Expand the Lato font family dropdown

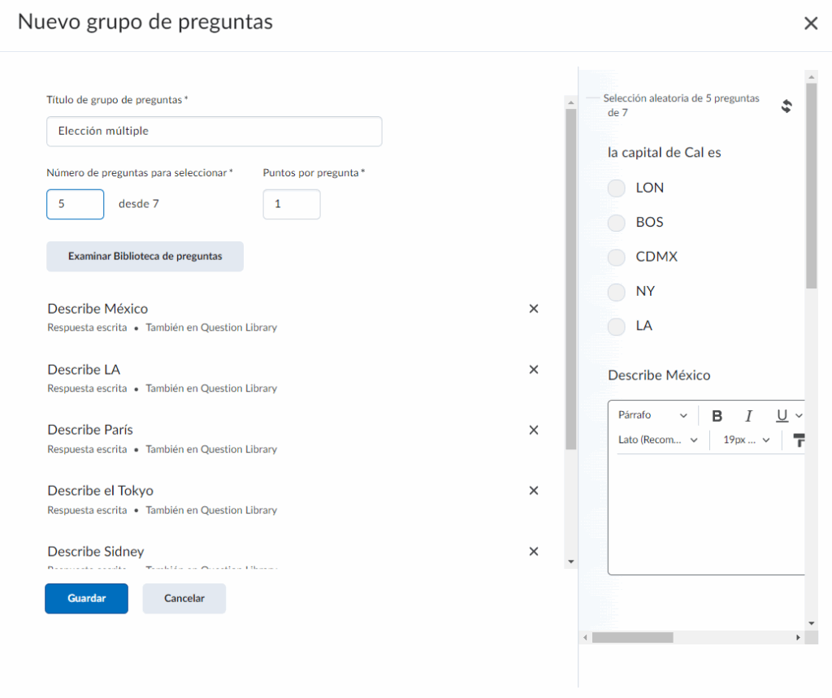point(658,440)
